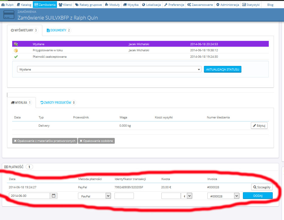Viewport: 284px width, 220px height.
Task: Click the payment amount input field
Action: [171, 196]
